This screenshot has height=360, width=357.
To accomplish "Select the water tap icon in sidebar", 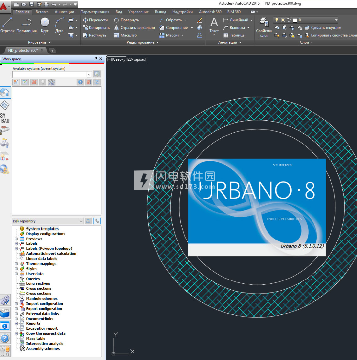I will [x=5, y=144].
